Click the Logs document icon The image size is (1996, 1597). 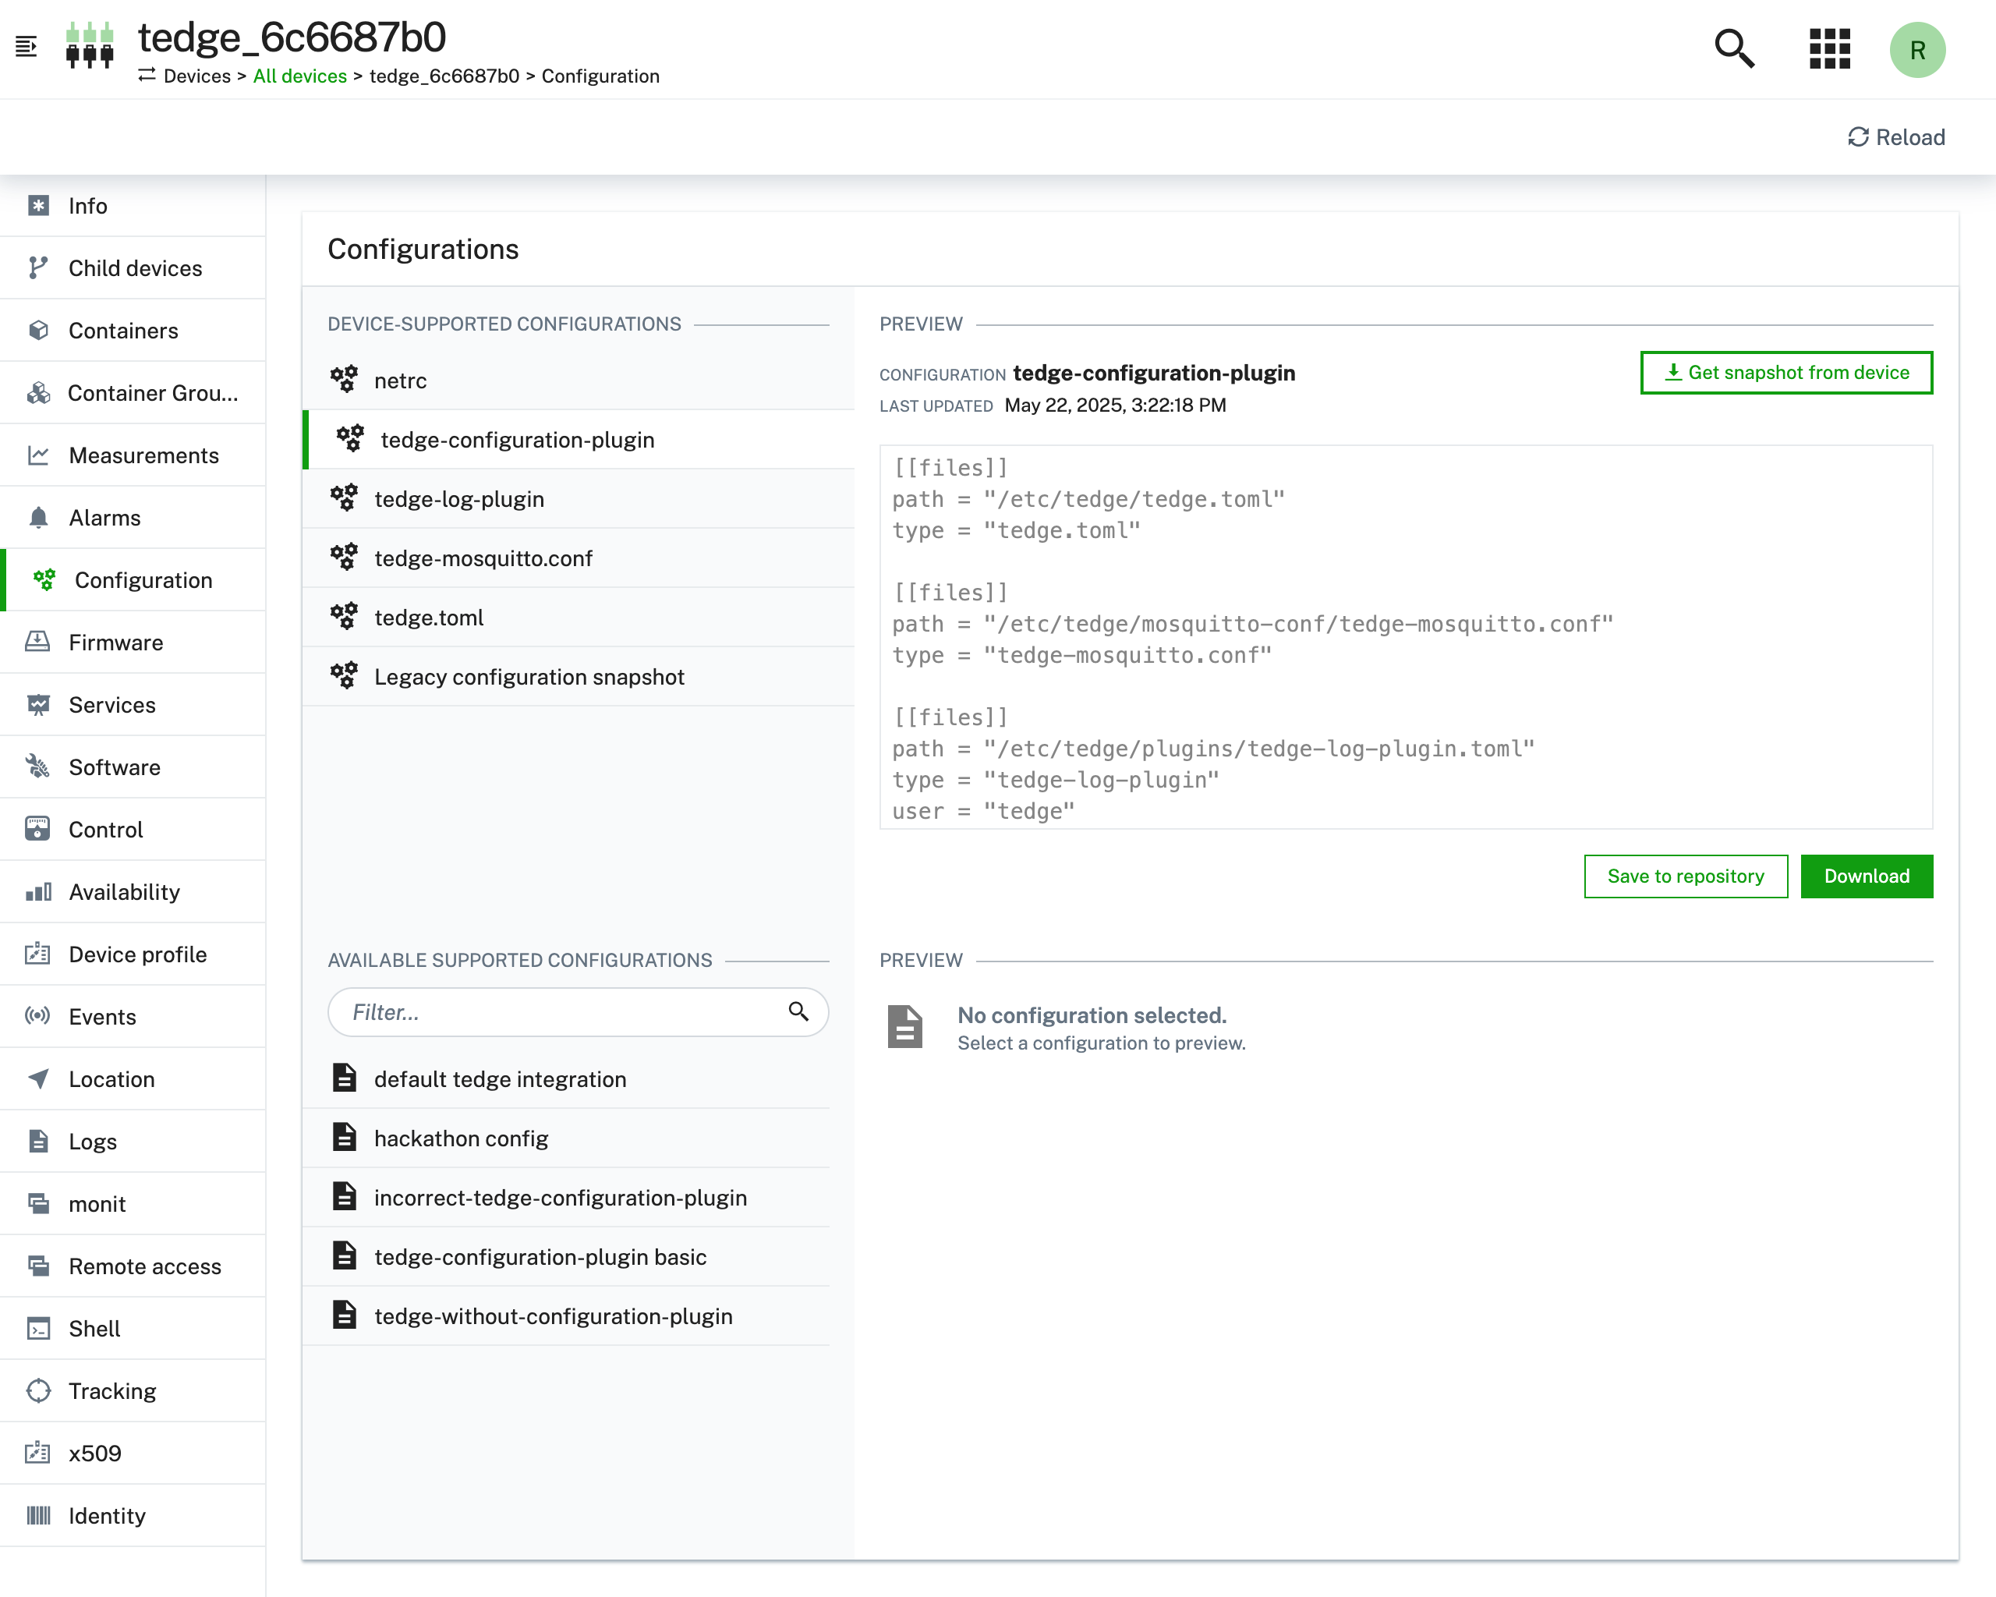click(38, 1141)
